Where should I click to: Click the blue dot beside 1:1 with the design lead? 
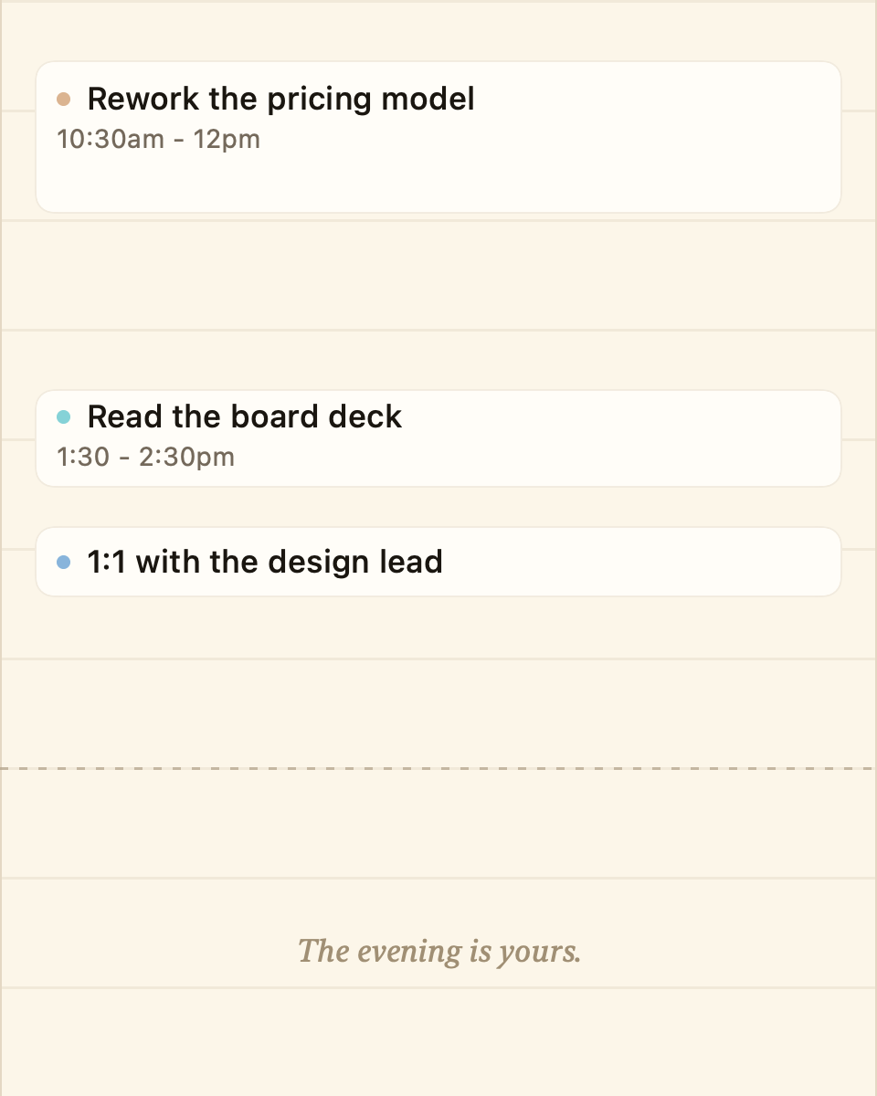pyautogui.click(x=64, y=562)
